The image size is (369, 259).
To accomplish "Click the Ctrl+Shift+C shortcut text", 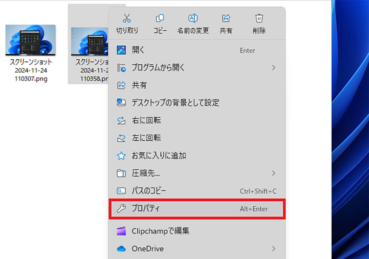I will pos(258,191).
